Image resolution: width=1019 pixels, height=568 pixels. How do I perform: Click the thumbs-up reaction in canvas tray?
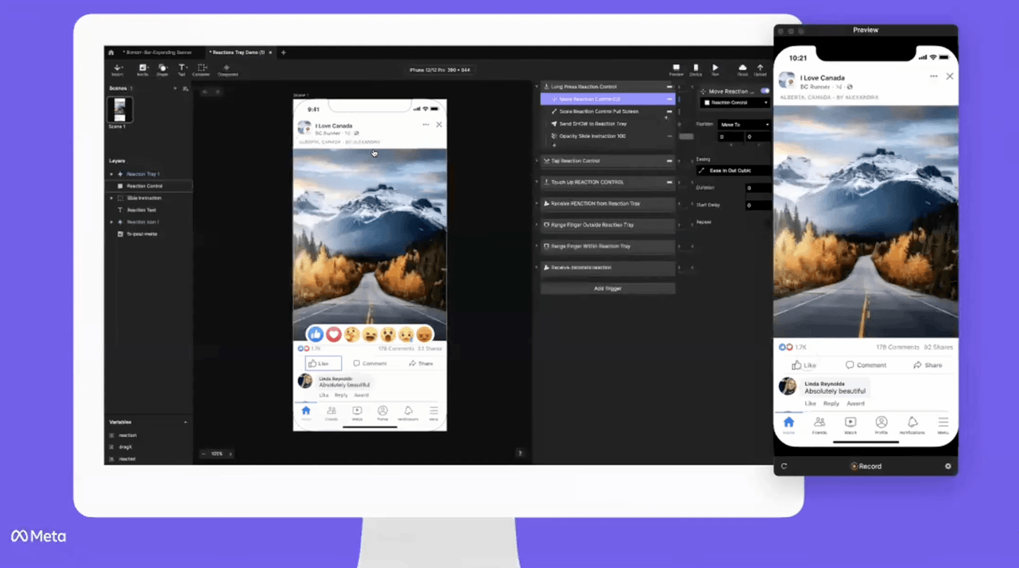(316, 334)
